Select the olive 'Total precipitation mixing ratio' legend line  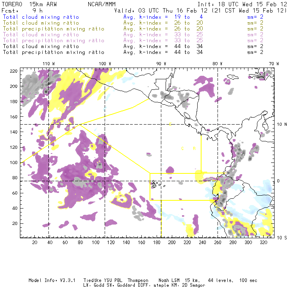click(54, 29)
